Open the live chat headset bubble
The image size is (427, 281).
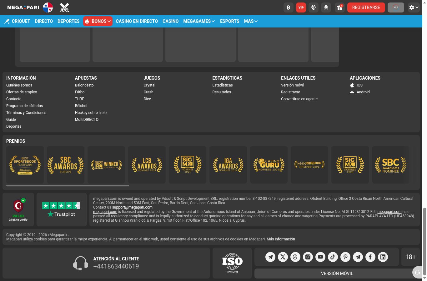417,272
